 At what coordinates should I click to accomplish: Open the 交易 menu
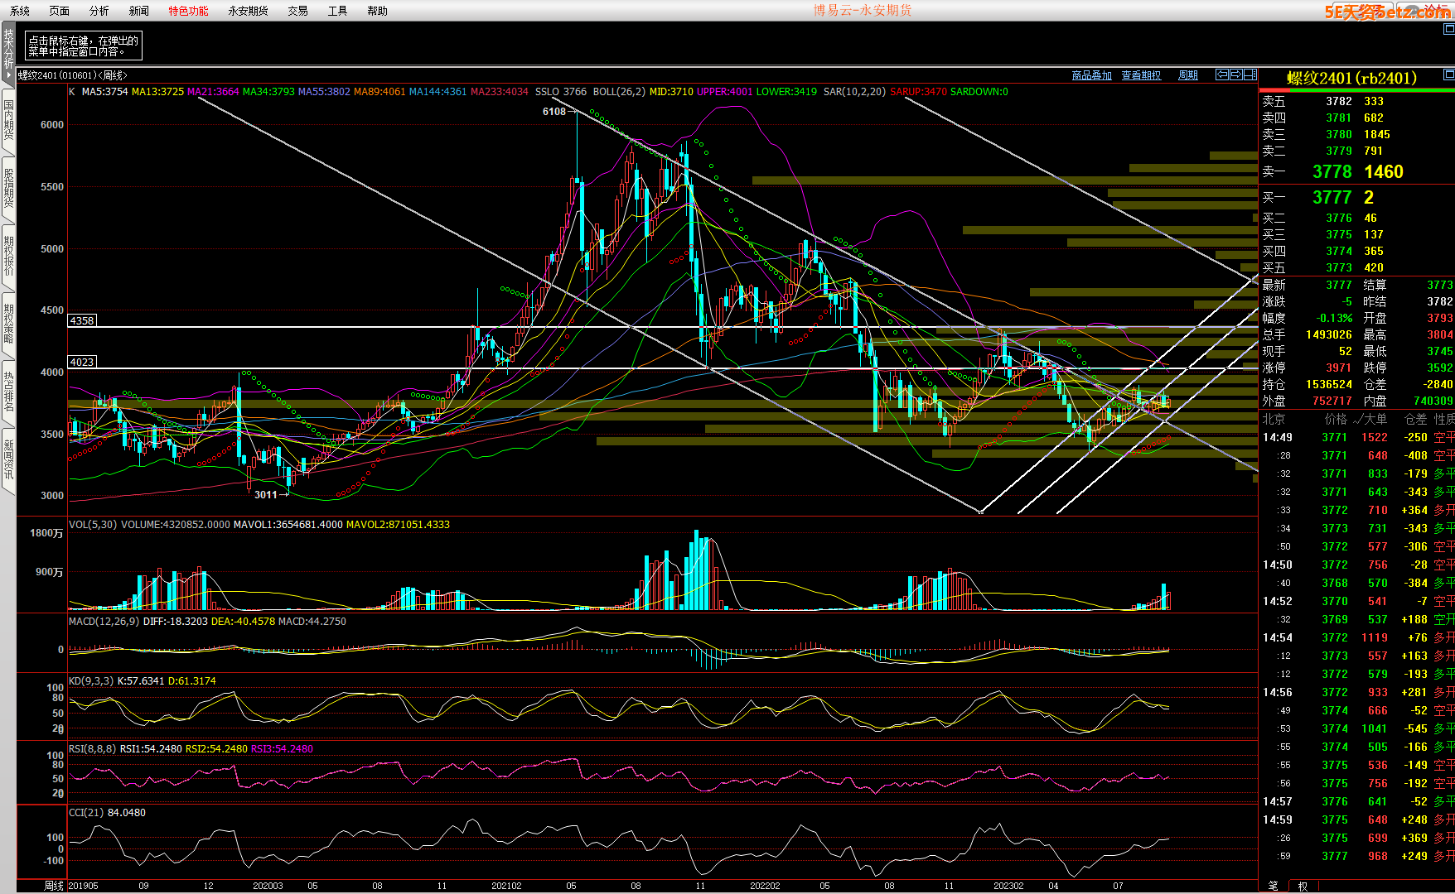click(297, 11)
